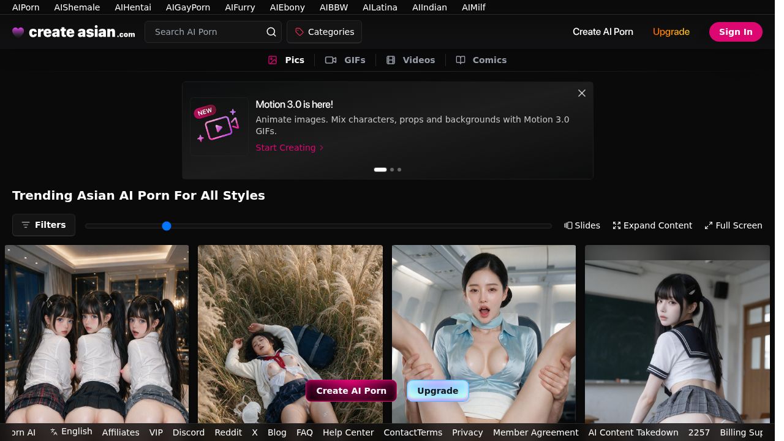Open the Categories menu

click(324, 32)
